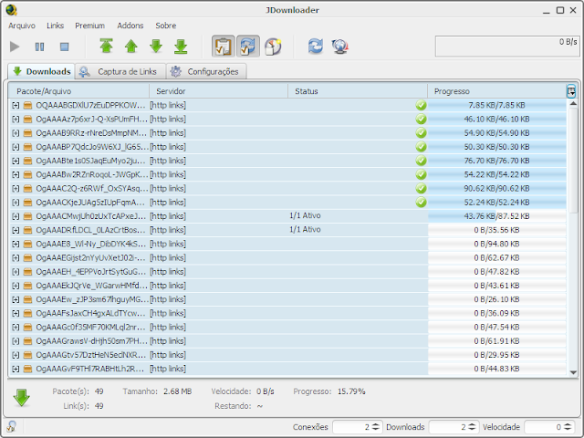Open the Premium menu
Screen dimensions: 584x438
pos(89,26)
